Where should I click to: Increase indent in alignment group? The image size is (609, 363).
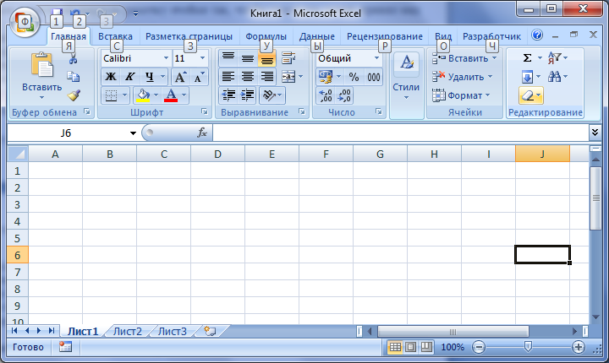click(247, 95)
